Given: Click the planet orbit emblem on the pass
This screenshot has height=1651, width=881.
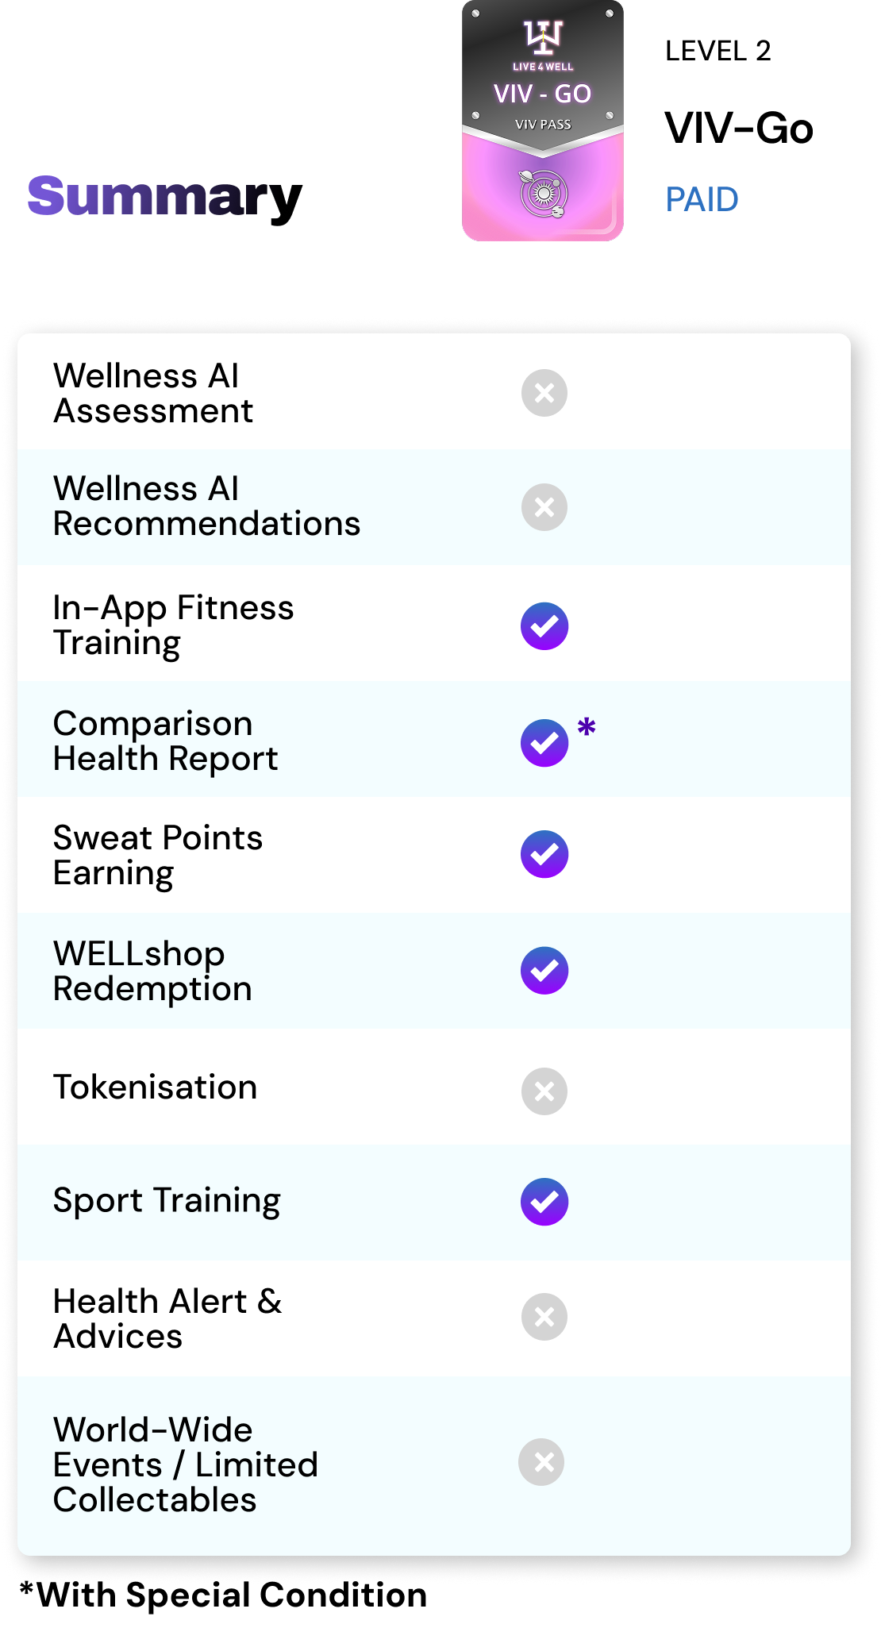Looking at the screenshot, I should (x=543, y=193).
